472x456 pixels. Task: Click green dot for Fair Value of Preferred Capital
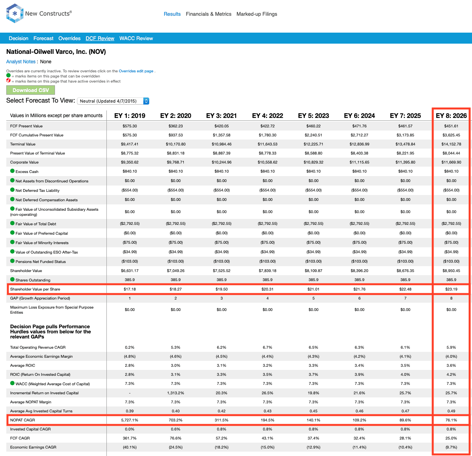13,233
